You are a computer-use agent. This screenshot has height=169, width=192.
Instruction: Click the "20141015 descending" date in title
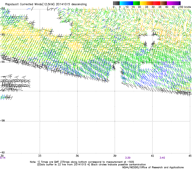pos(71,4)
